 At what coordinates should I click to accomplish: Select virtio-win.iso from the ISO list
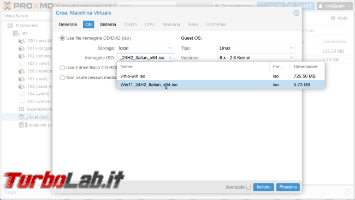pyautogui.click(x=221, y=76)
